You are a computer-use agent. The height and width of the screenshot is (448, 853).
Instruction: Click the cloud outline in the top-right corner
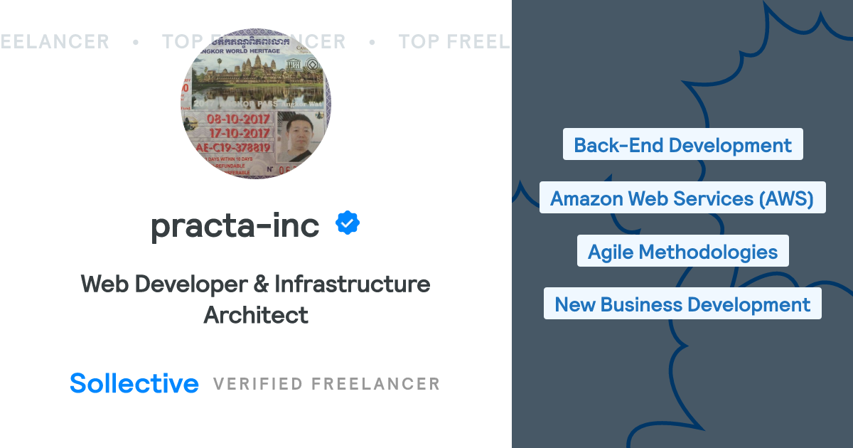(803, 28)
